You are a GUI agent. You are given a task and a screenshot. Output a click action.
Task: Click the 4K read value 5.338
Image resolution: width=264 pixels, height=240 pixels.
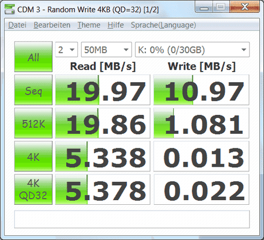pos(103,156)
